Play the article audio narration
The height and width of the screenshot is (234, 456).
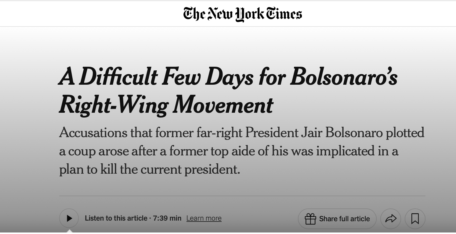click(x=69, y=218)
